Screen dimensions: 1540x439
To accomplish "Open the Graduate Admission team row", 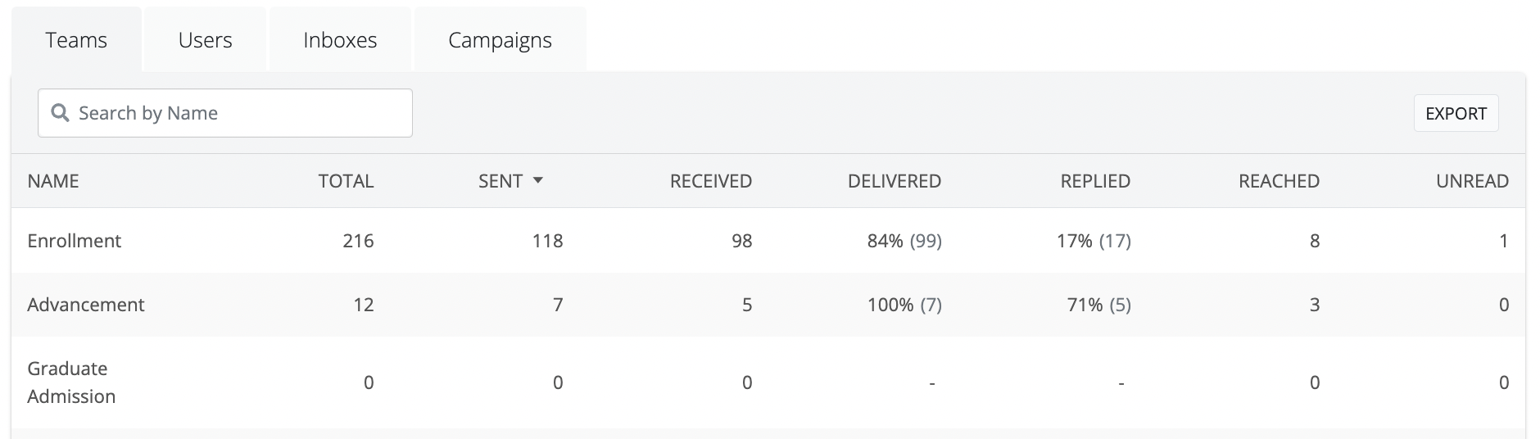I will point(71,382).
